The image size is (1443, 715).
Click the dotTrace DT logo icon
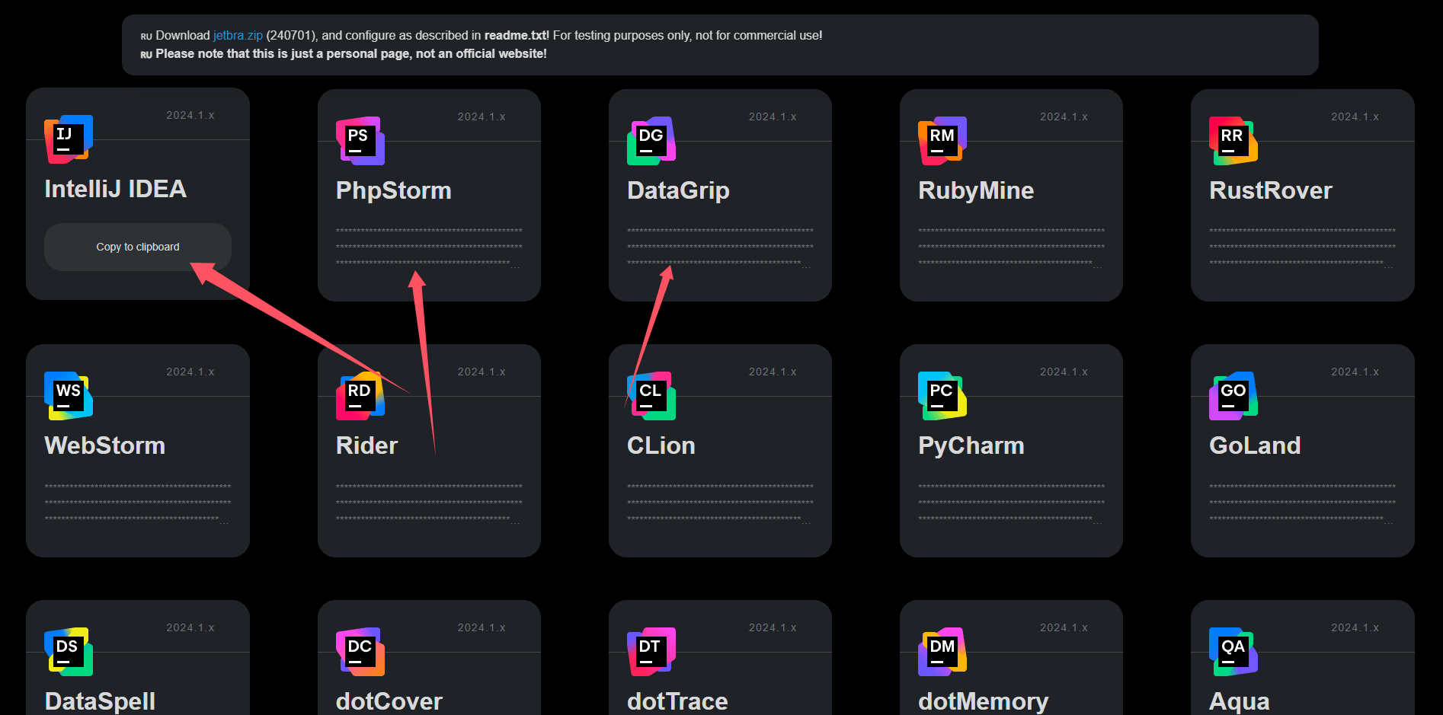point(651,652)
